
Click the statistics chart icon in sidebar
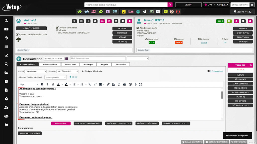click(6, 55)
